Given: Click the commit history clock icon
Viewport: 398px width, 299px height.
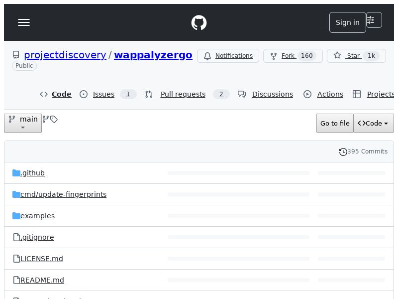Looking at the screenshot, I should click(x=343, y=151).
